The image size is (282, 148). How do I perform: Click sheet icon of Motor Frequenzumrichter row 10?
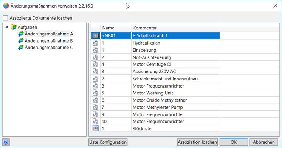coord(95,121)
